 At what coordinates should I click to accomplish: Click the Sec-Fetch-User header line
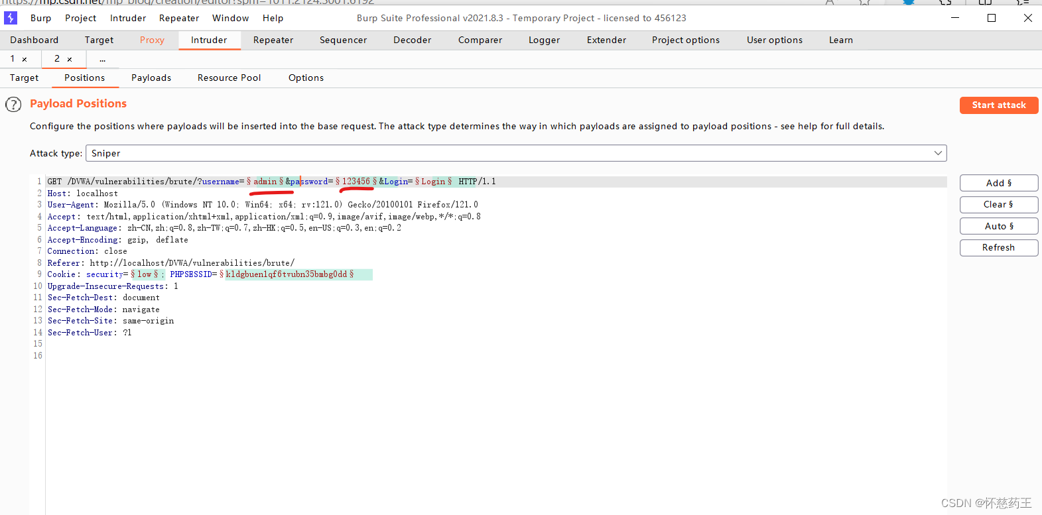point(90,333)
